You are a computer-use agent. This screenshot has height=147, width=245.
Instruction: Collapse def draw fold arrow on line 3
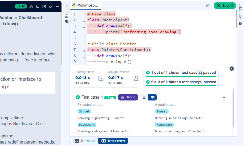[x=84, y=27]
